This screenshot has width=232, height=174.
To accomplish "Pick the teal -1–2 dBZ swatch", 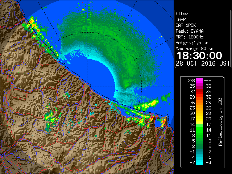I will pyautogui.click(x=199, y=152).
